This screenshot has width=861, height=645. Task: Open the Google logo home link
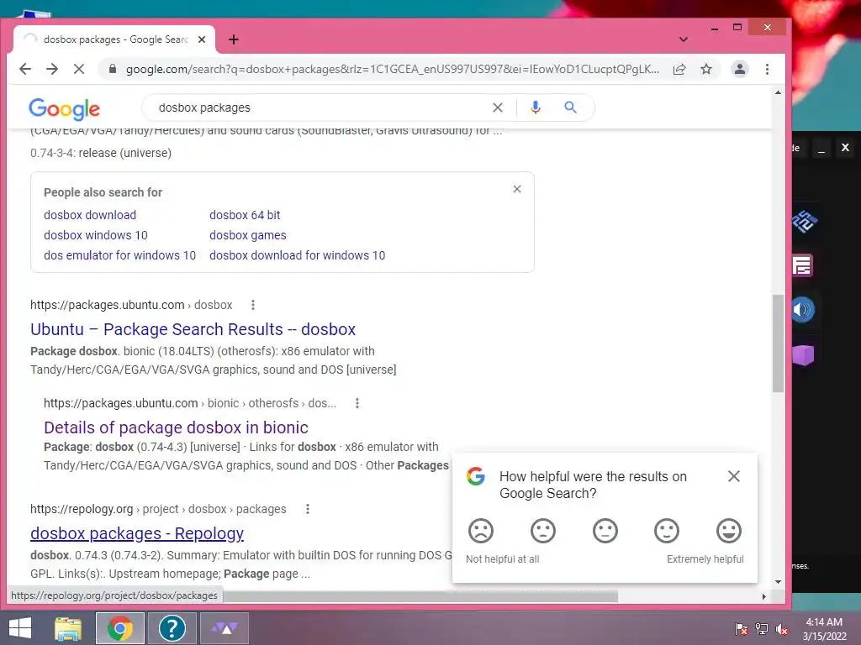click(64, 108)
